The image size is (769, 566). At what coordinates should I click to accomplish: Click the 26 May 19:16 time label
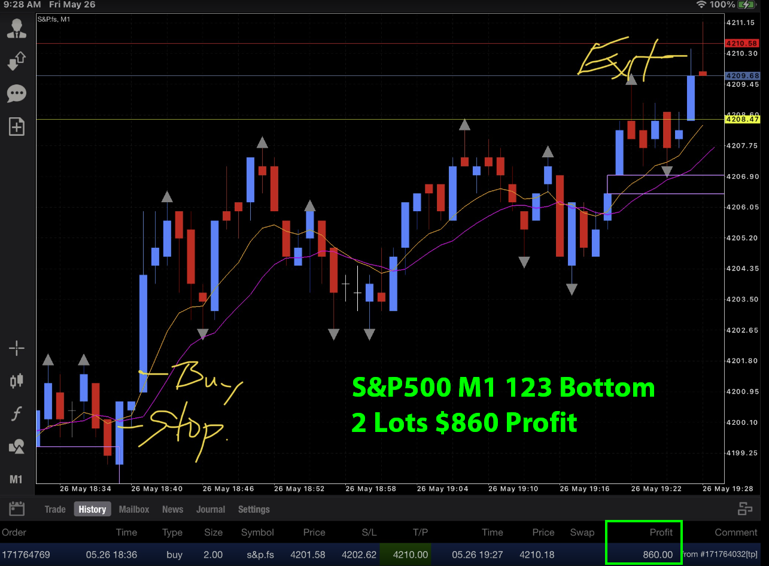[586, 489]
